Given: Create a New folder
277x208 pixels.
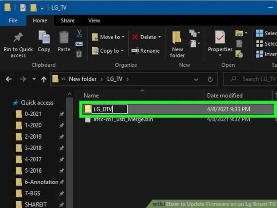Looking at the screenshot, I should [177, 44].
